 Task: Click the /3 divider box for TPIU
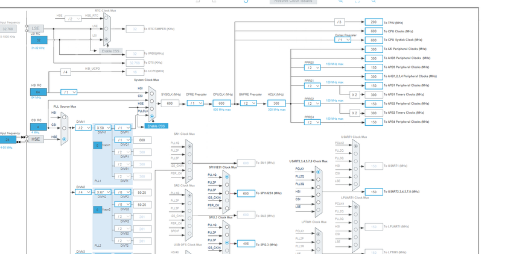tap(340, 22)
